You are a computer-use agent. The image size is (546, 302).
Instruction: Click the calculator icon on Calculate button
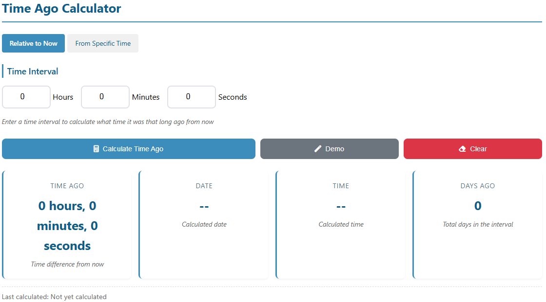click(96, 149)
